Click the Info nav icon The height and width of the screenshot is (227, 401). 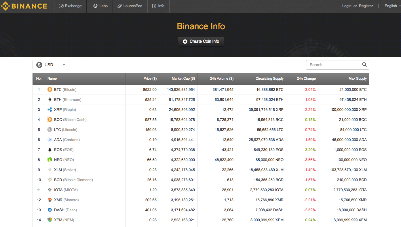[x=154, y=6]
